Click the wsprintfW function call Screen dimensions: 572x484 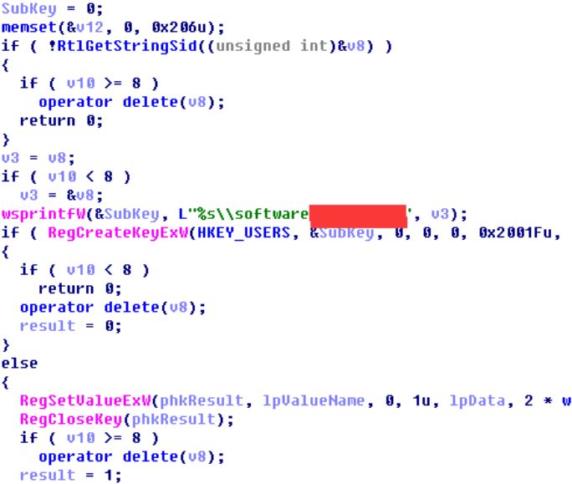[x=43, y=214]
